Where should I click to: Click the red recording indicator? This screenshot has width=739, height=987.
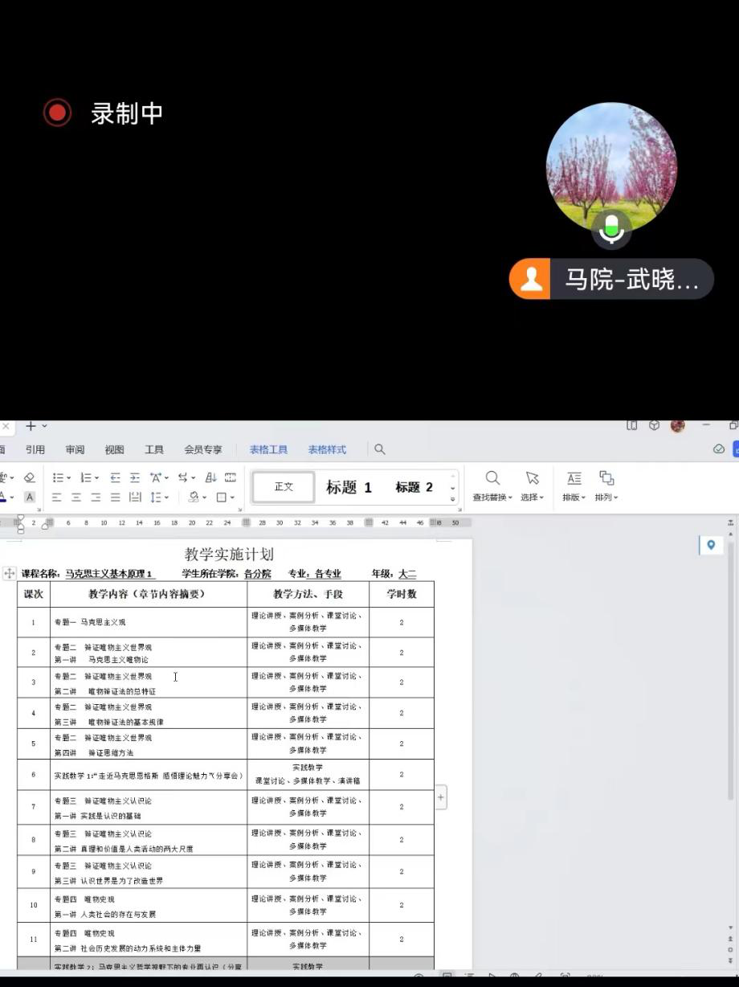(56, 112)
